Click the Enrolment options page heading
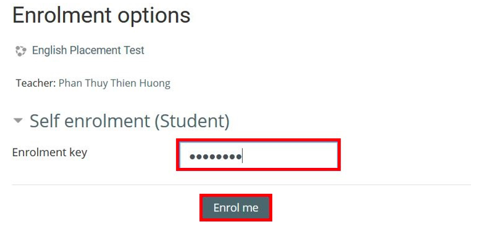484x228 pixels. [x=102, y=15]
